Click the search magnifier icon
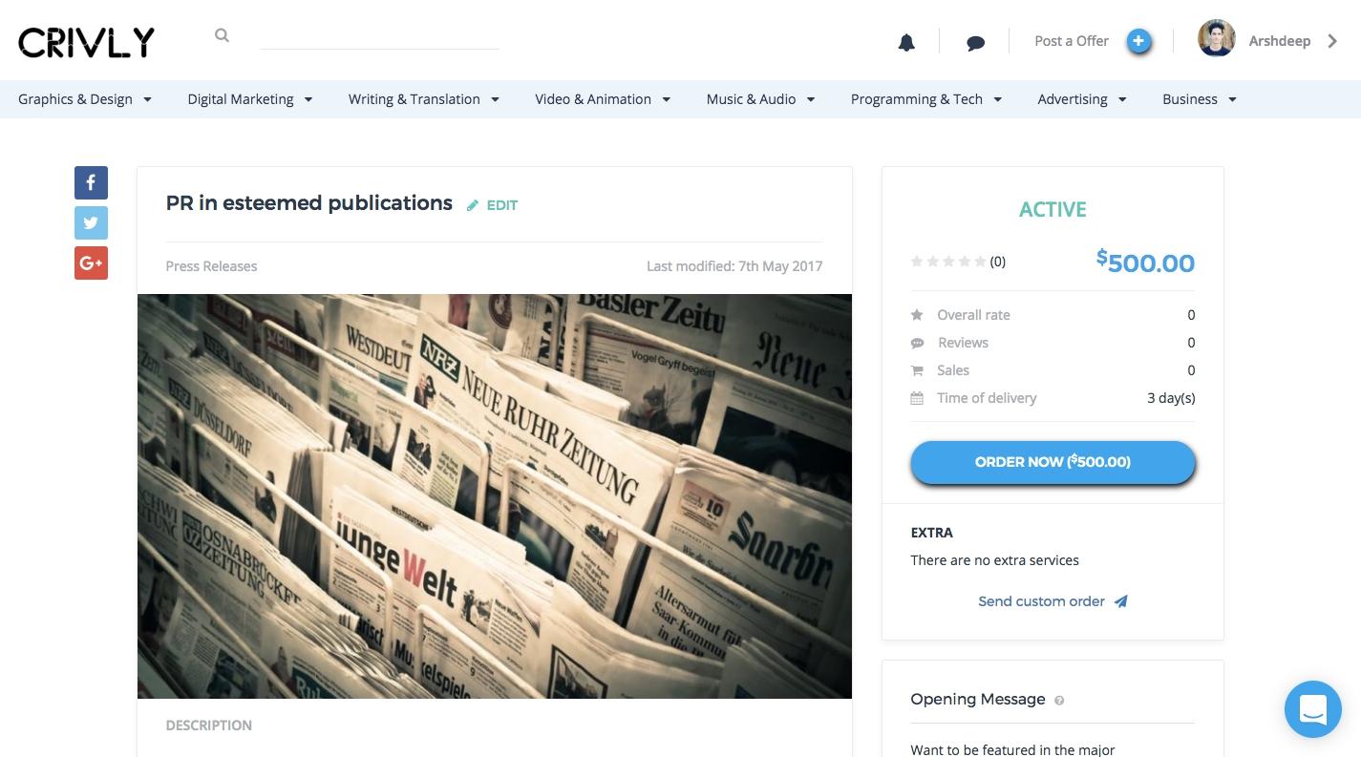The width and height of the screenshot is (1361, 757). pyautogui.click(x=222, y=35)
